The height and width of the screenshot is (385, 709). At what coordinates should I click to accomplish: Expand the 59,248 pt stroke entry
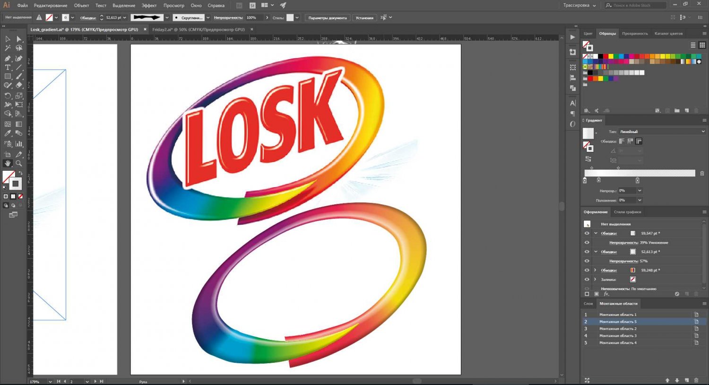(596, 270)
